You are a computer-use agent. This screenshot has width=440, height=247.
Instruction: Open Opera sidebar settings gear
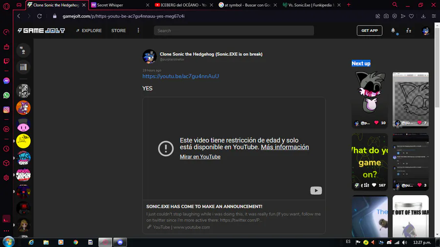click(x=6, y=178)
